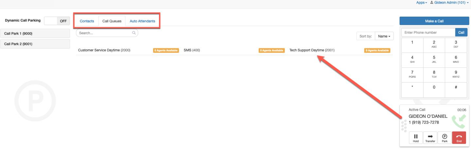The height and width of the screenshot is (157, 471).
Task: Click Customer Service Daytime (2000) queue
Action: (104, 50)
